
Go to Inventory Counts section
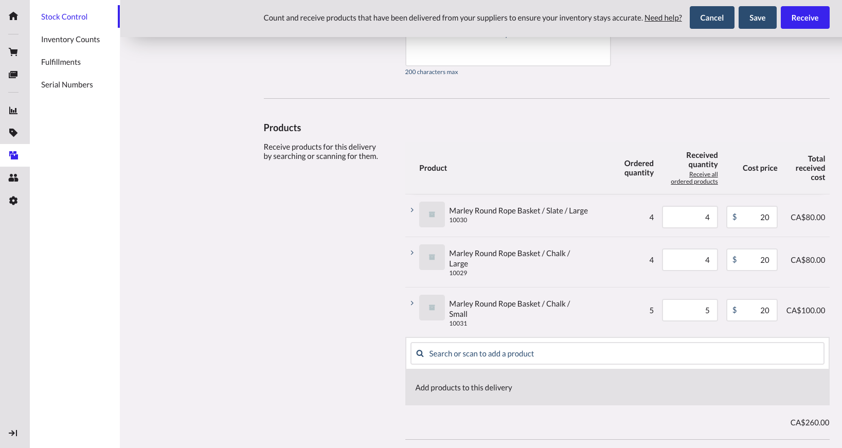pyautogui.click(x=70, y=40)
